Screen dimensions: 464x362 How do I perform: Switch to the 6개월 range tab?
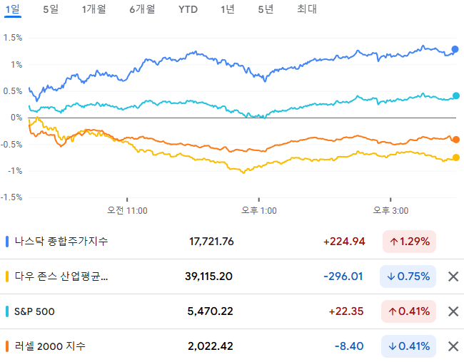pyautogui.click(x=142, y=9)
